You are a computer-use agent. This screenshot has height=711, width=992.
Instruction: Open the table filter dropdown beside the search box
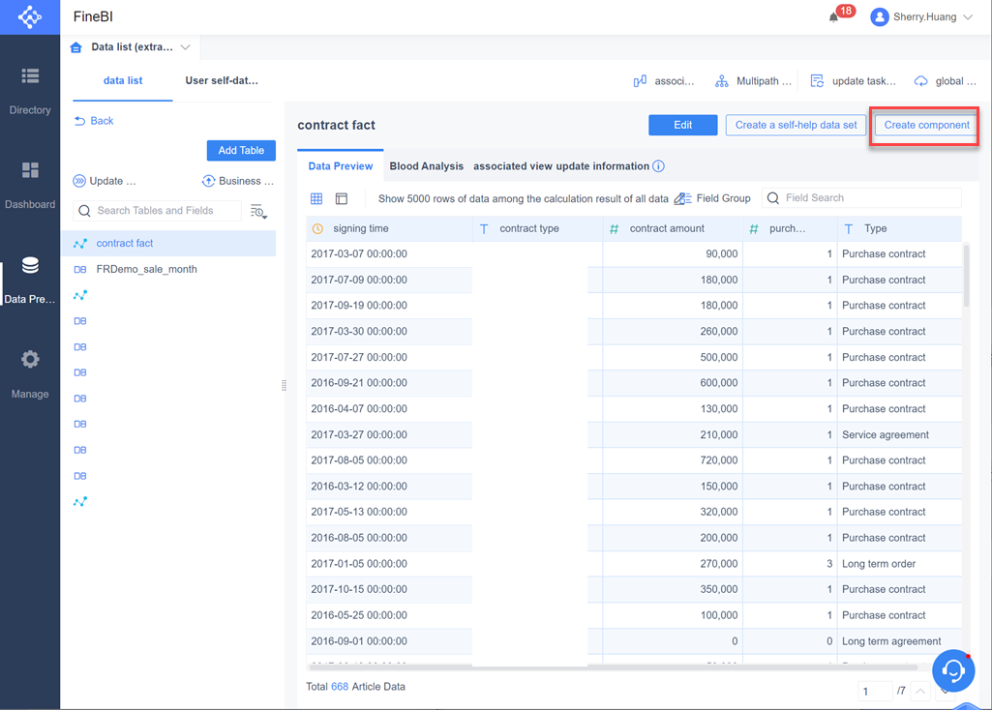point(258,210)
